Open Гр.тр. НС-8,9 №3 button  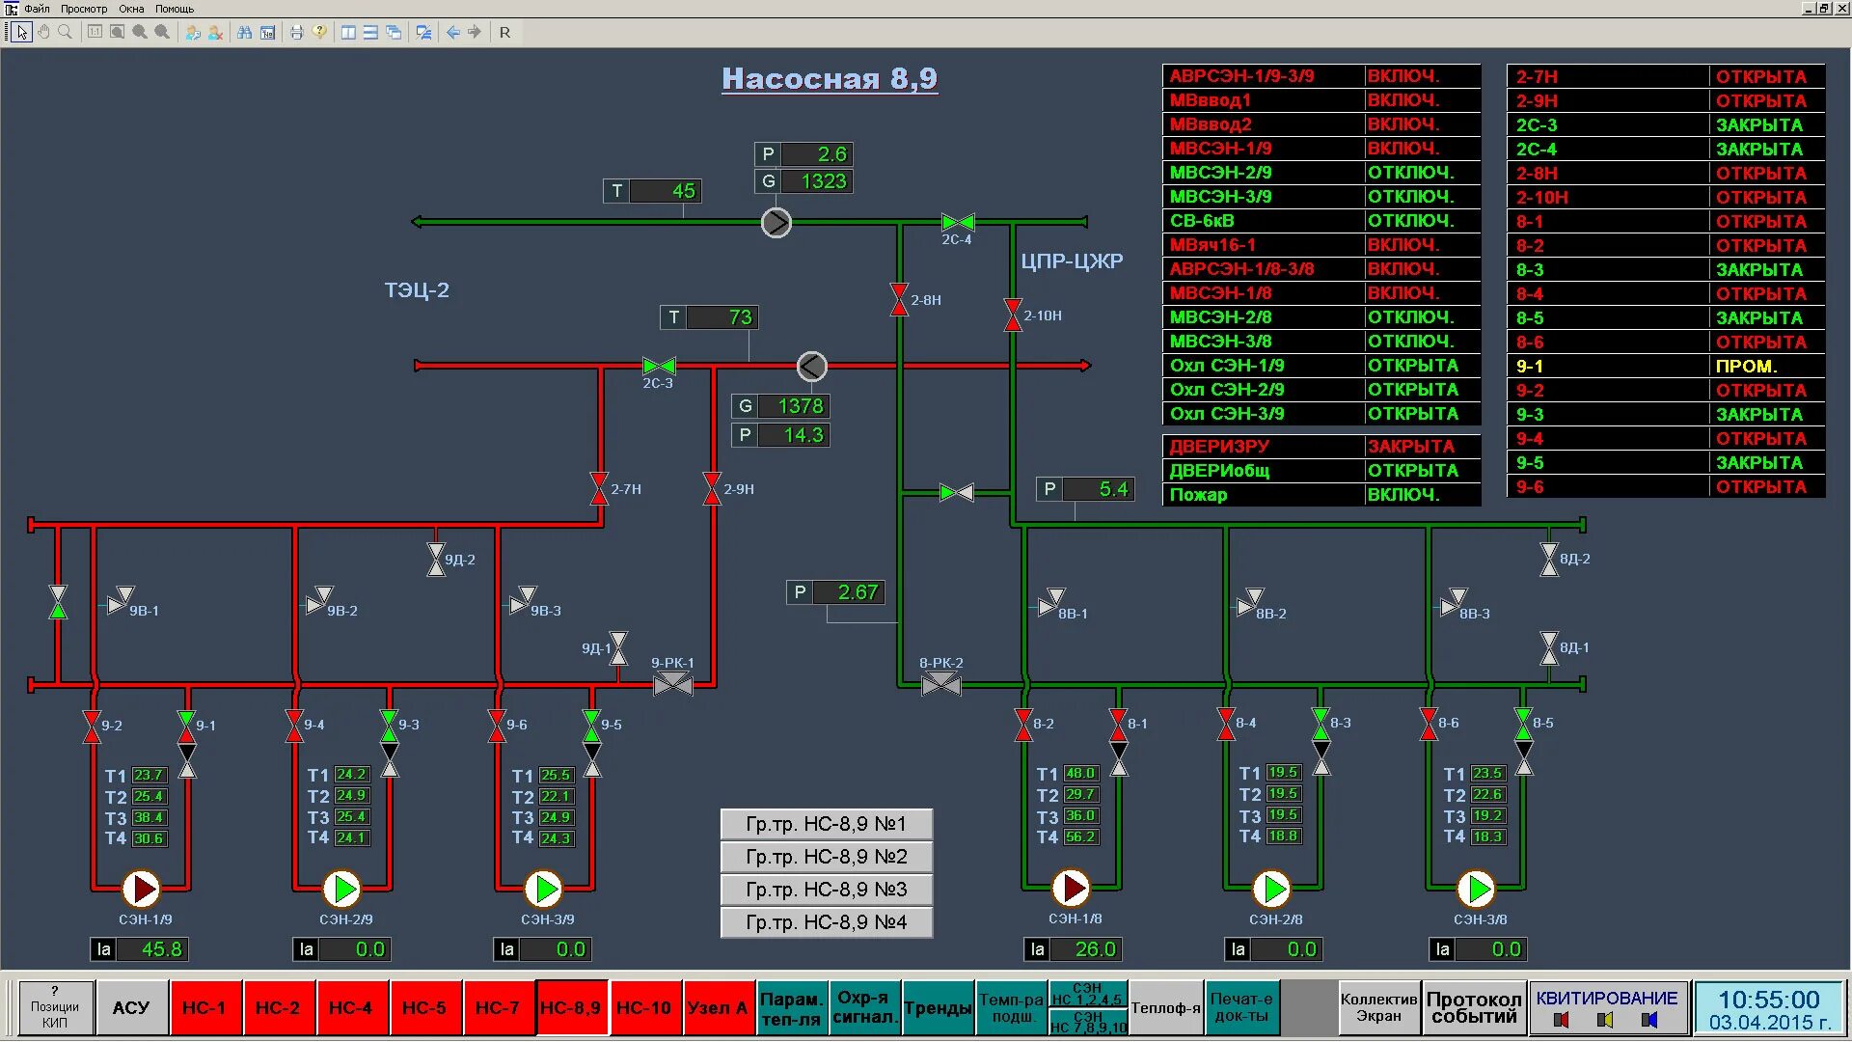[826, 890]
